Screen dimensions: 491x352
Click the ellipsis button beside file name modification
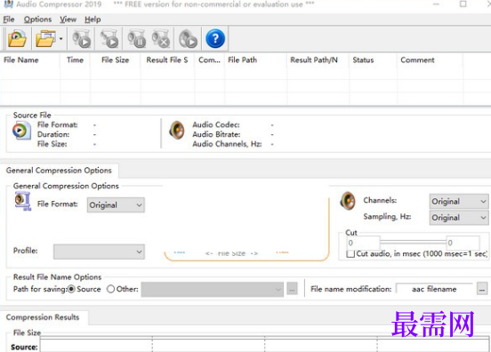pyautogui.click(x=482, y=289)
